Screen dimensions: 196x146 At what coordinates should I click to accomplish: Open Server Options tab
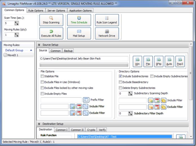(x=56, y=10)
